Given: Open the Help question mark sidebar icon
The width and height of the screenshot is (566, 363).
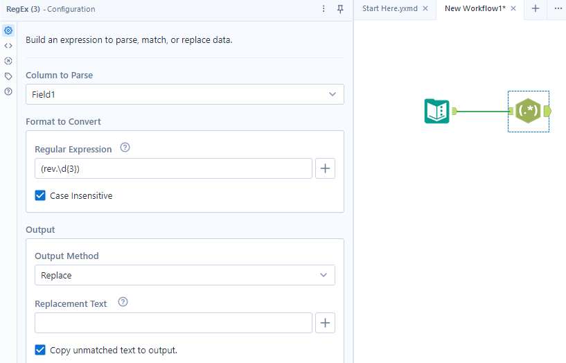Looking at the screenshot, I should point(8,91).
